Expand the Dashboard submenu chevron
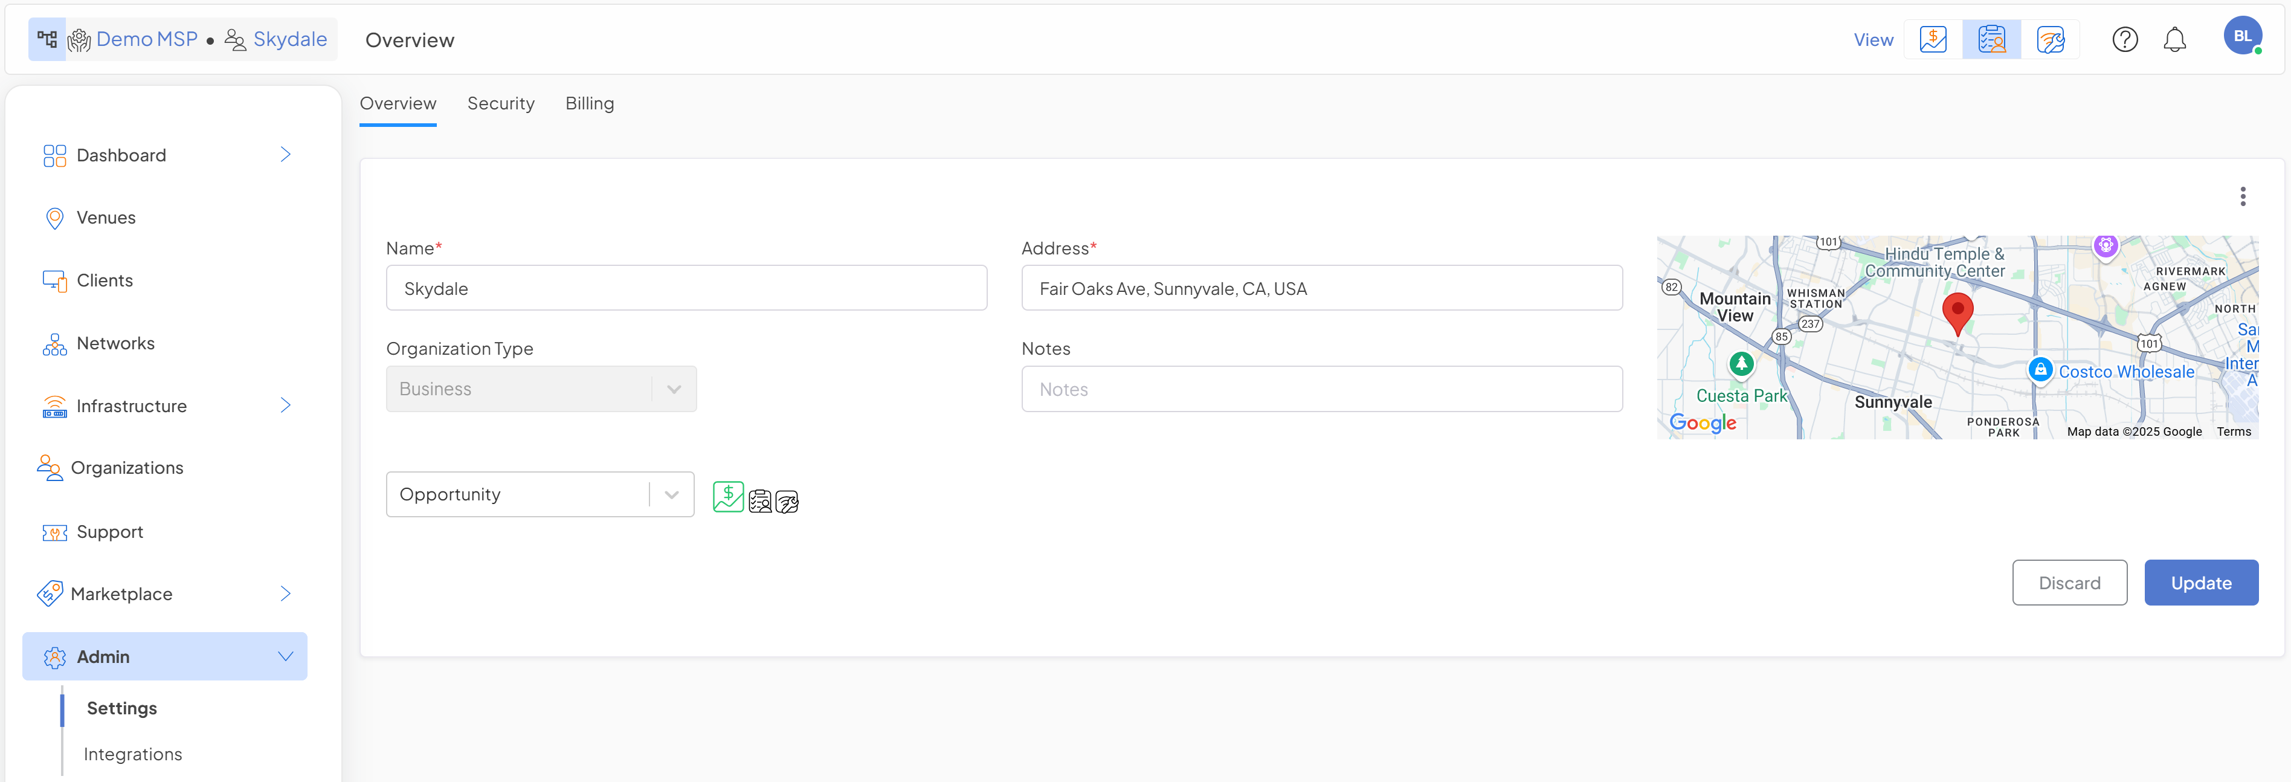The width and height of the screenshot is (2291, 782). tap(286, 155)
